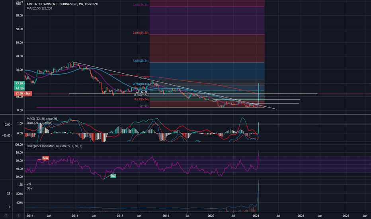371x219 pixels.
Task: Select the AMC Entertainment Holdings chart title
Action: [x=62, y=4]
